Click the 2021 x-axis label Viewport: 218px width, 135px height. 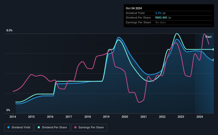tap(143, 117)
